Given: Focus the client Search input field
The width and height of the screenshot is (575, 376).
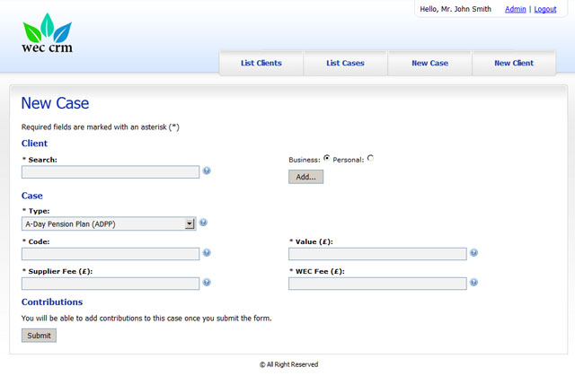Looking at the screenshot, I should (x=110, y=171).
